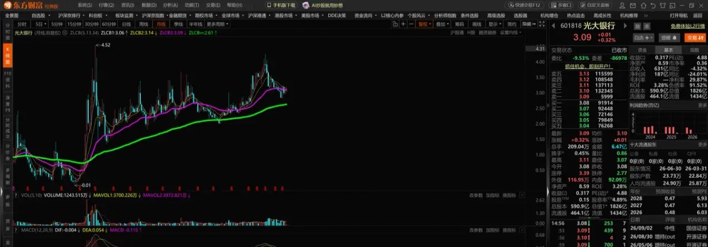
Task: Click the 提醒 alert button
Action: (x=670, y=38)
